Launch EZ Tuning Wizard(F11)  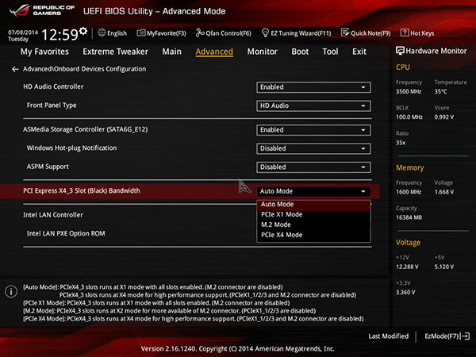(x=296, y=33)
